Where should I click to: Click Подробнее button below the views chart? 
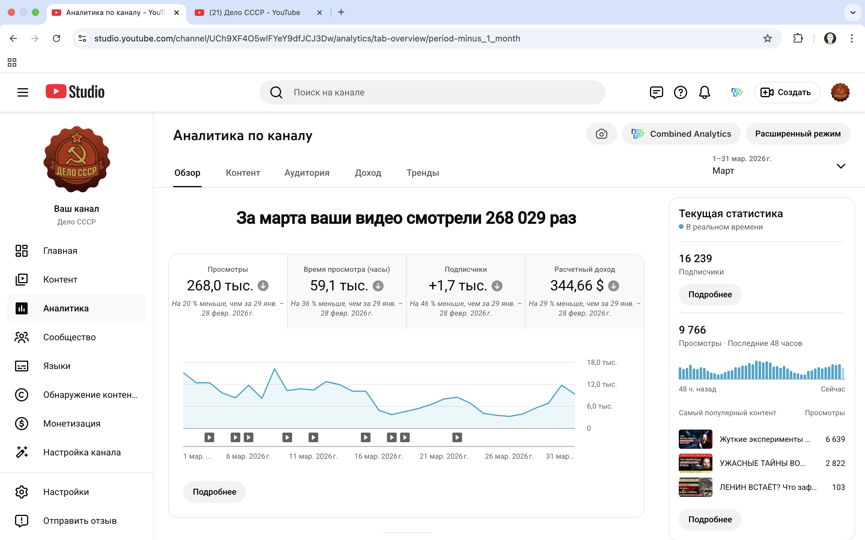(214, 492)
